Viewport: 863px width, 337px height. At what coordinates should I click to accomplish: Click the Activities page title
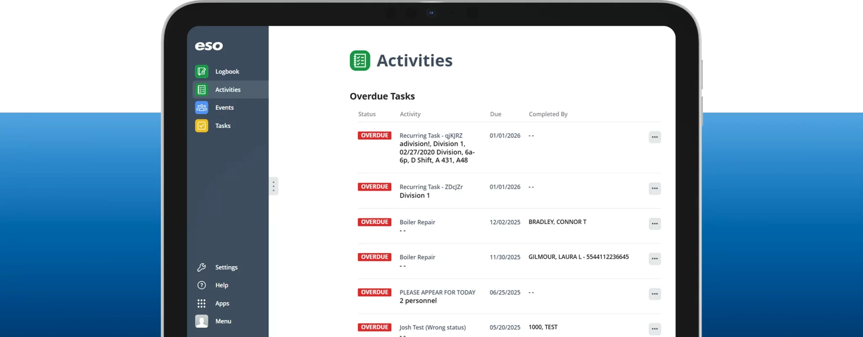pos(415,61)
